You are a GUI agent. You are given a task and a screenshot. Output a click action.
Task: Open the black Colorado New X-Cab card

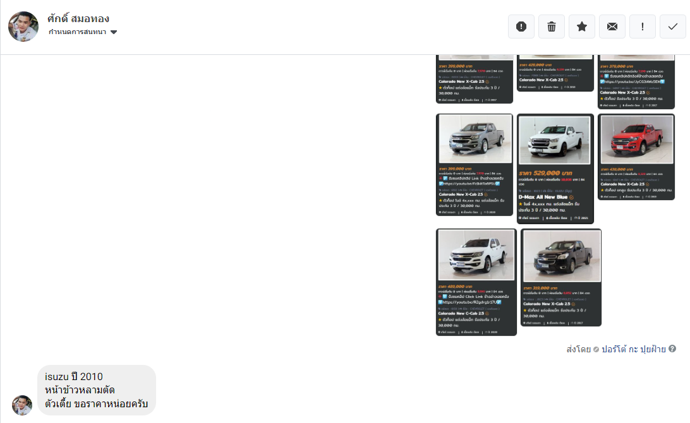point(561,277)
